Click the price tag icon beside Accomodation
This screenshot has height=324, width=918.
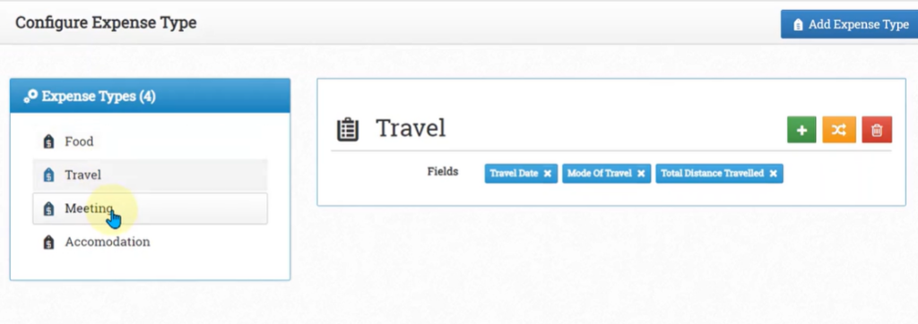tap(49, 243)
